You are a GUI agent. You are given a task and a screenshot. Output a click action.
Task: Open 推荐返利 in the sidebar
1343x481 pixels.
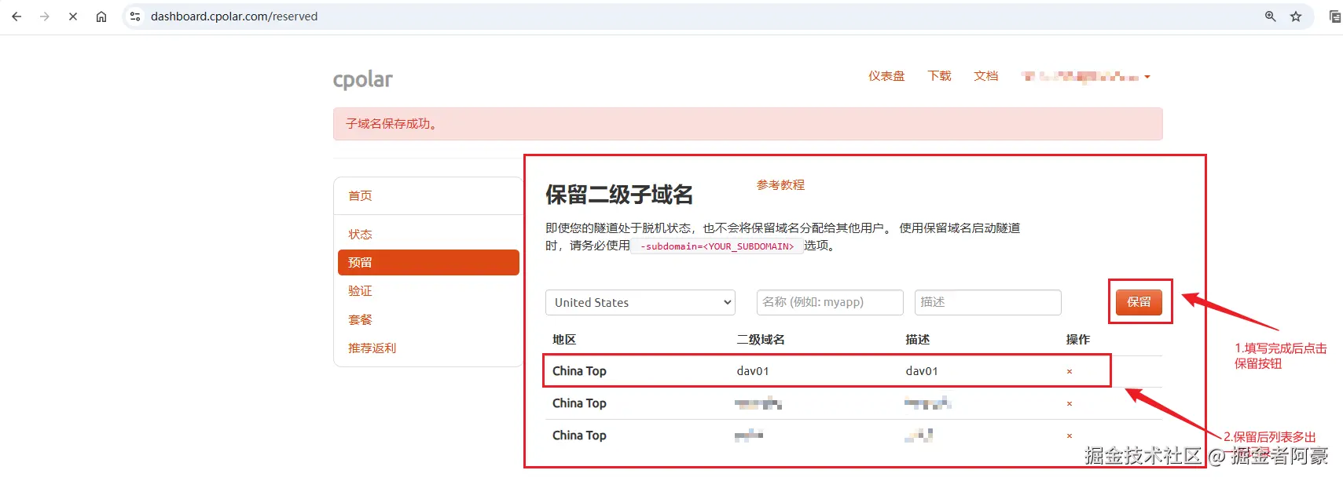tap(372, 348)
